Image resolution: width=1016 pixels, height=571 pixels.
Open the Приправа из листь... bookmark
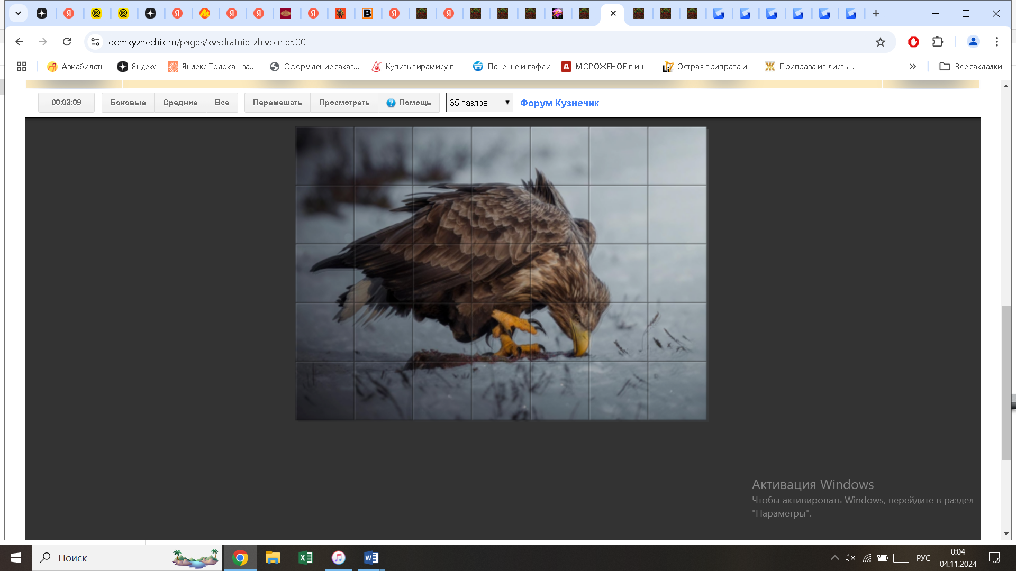[810, 66]
